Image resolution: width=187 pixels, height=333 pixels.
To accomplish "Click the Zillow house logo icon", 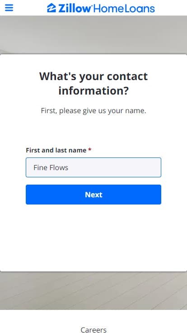I will (x=51, y=8).
